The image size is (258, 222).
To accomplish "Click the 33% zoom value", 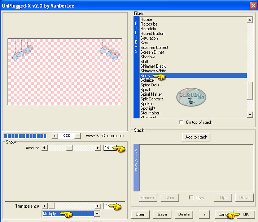I will [66, 136].
